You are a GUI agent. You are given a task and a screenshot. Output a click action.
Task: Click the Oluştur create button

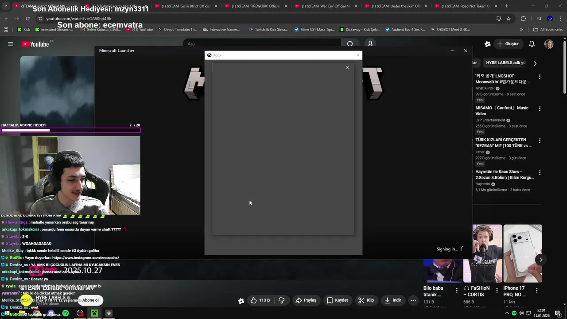508,44
